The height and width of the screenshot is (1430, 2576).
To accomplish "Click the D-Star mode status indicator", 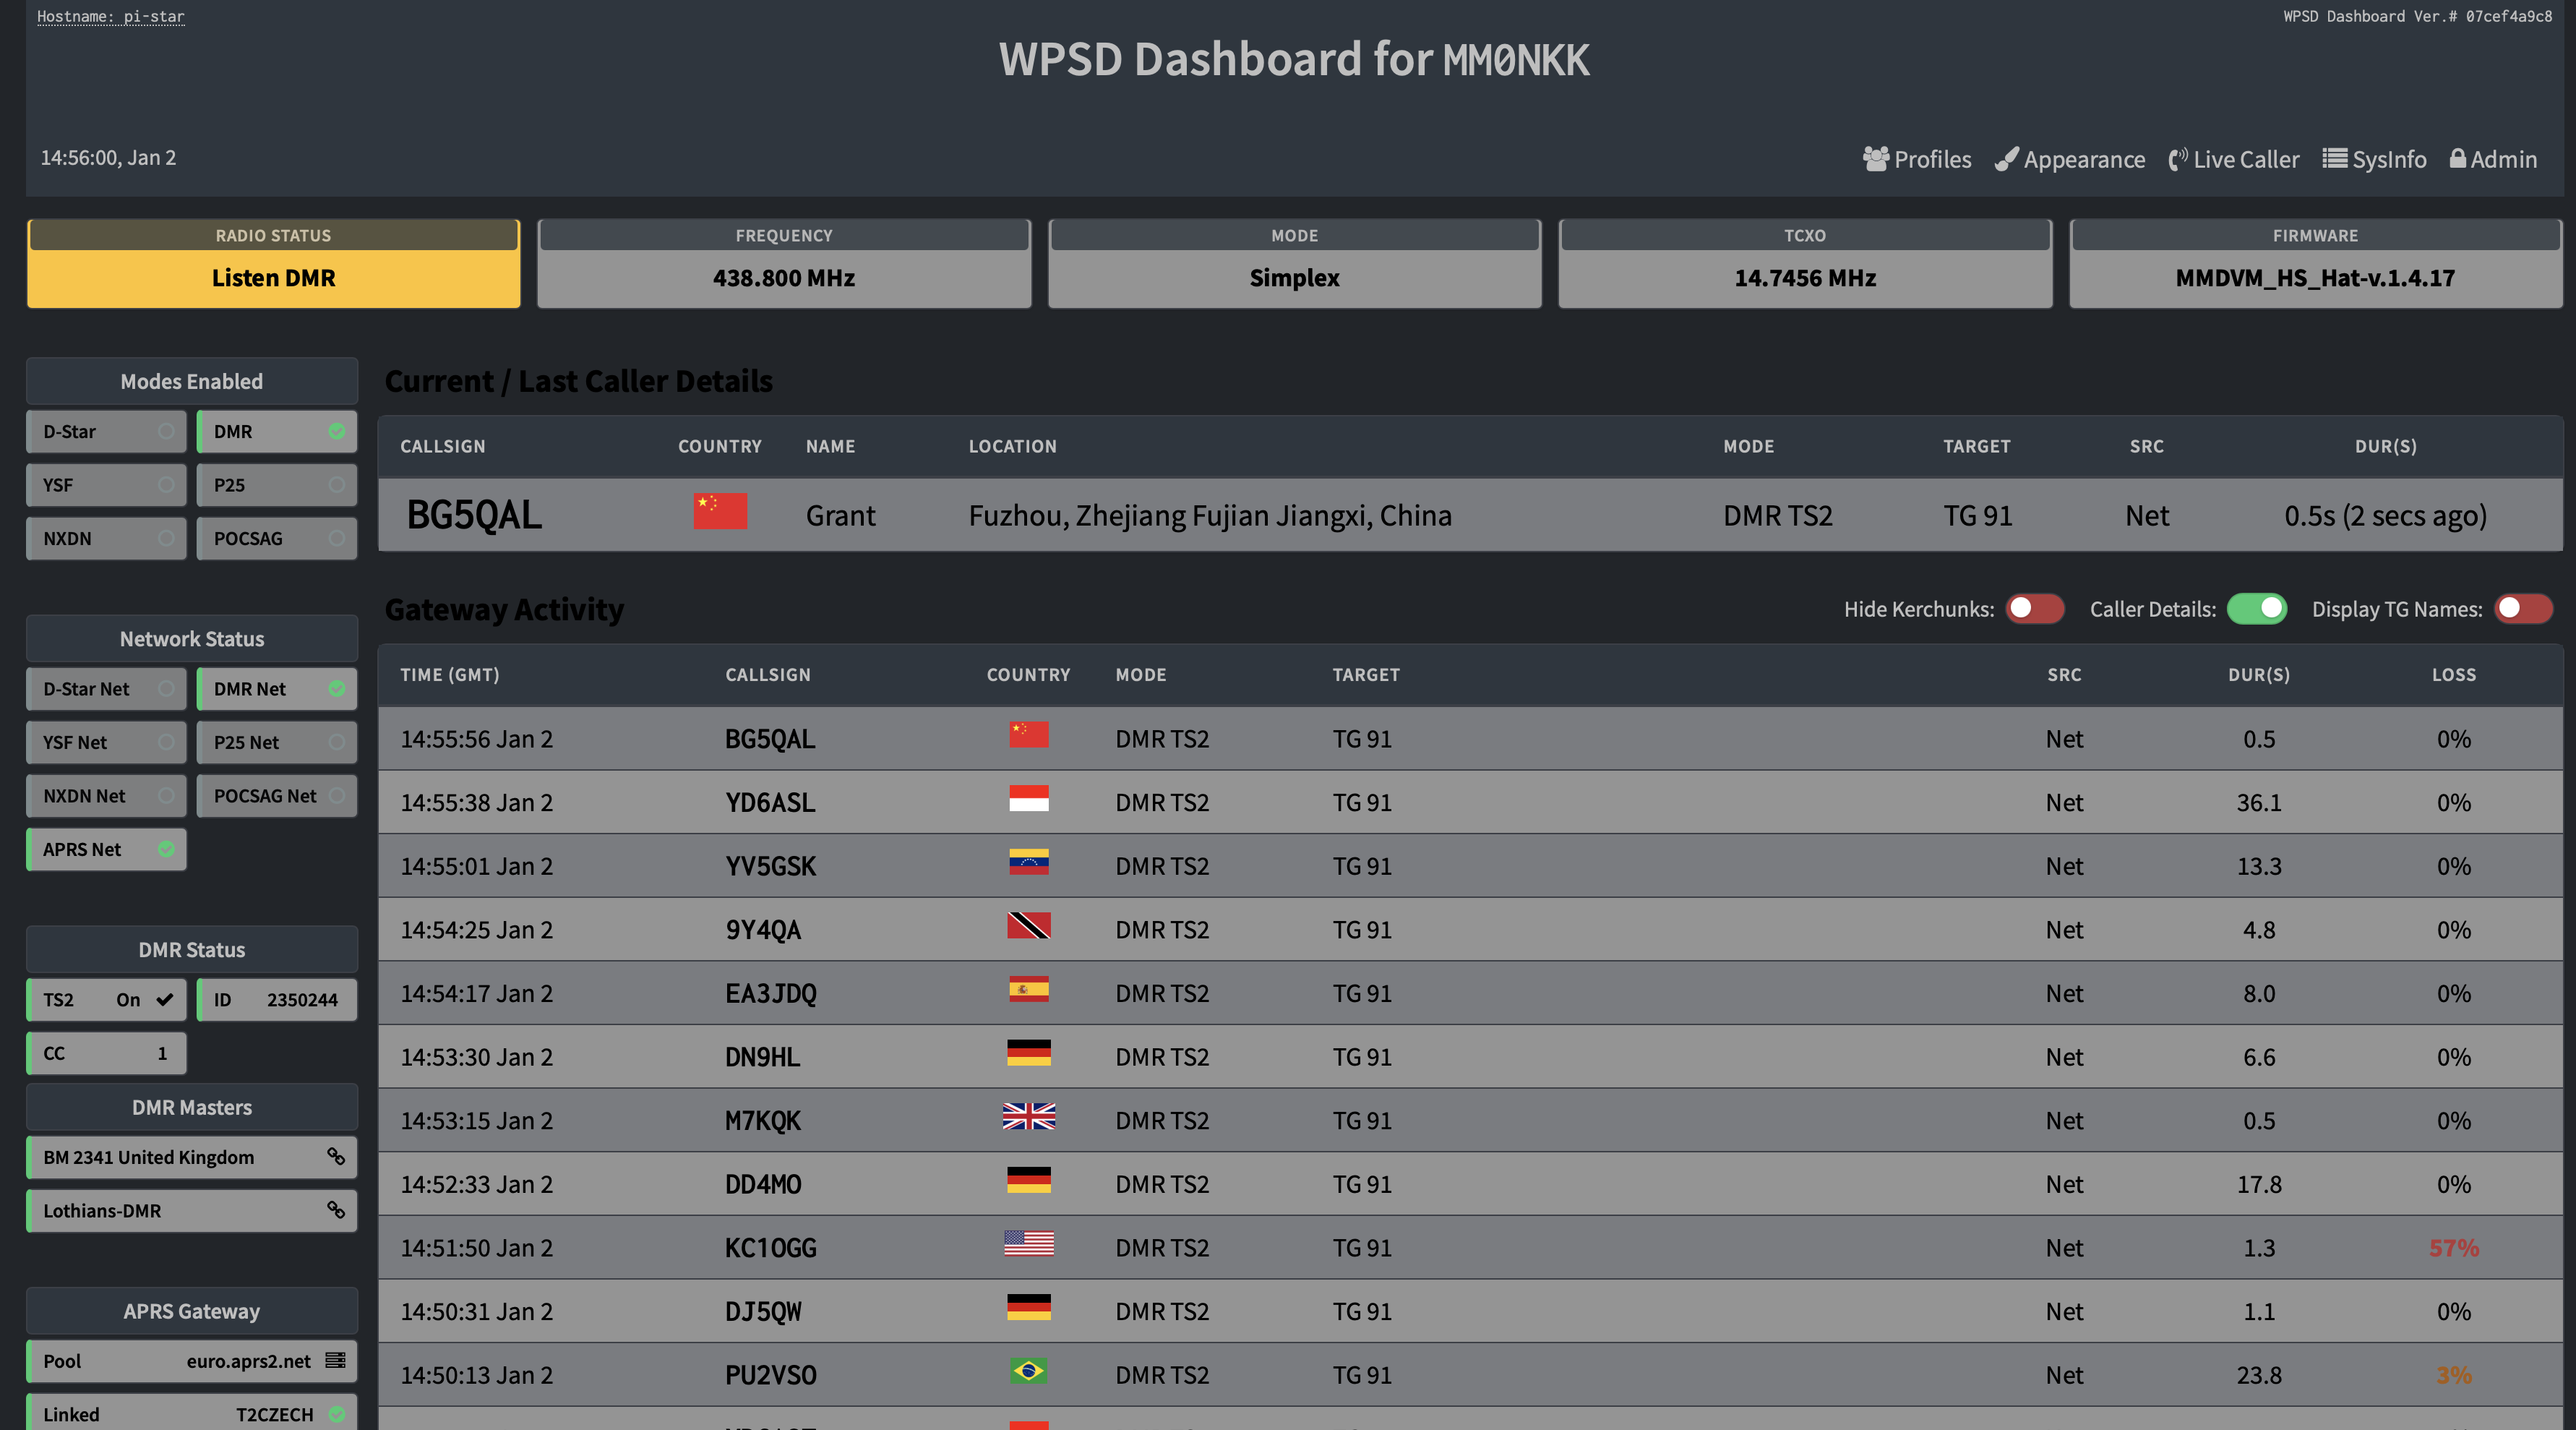I will [166, 431].
